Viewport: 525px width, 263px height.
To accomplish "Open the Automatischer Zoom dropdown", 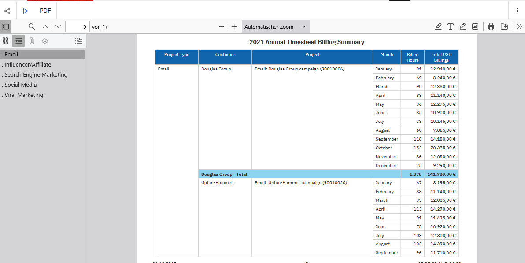I will [x=275, y=26].
